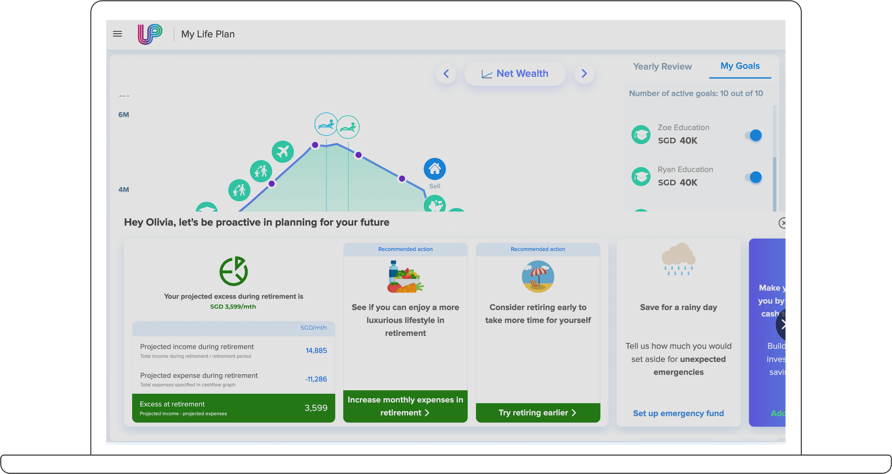The image size is (892, 474).
Task: Toggle off Zoe Education goal
Action: pyautogui.click(x=753, y=135)
